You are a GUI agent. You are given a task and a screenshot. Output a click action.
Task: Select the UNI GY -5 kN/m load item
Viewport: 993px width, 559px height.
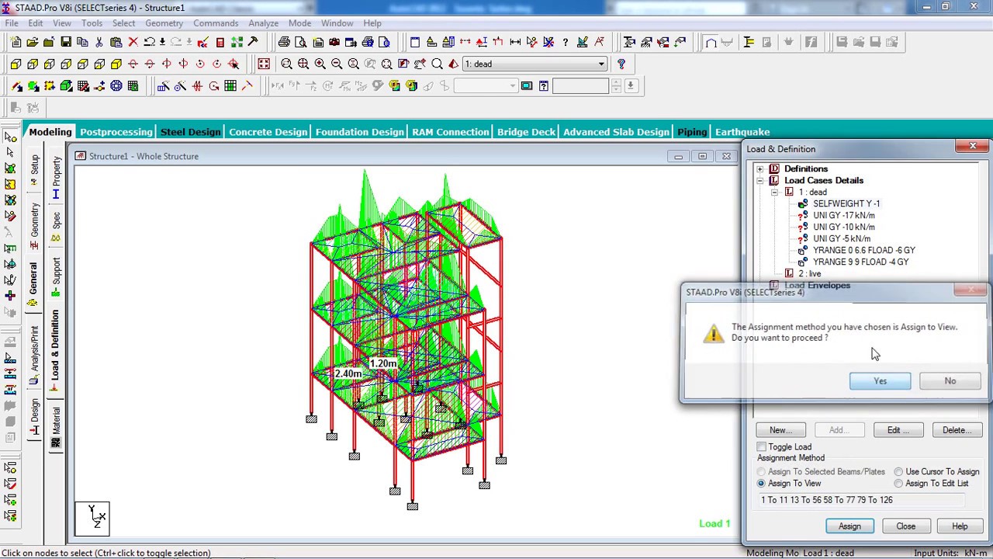point(842,238)
